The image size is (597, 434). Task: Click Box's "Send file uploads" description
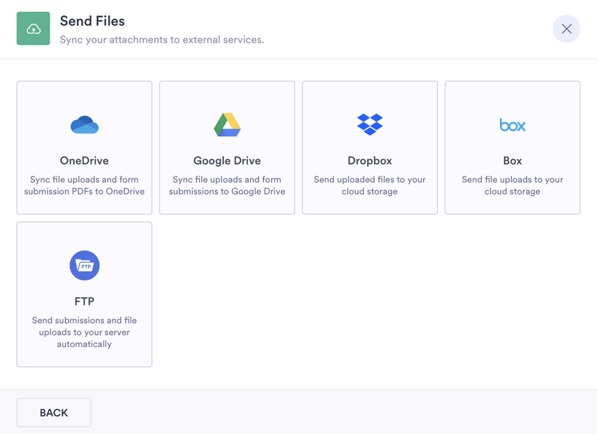coord(512,186)
